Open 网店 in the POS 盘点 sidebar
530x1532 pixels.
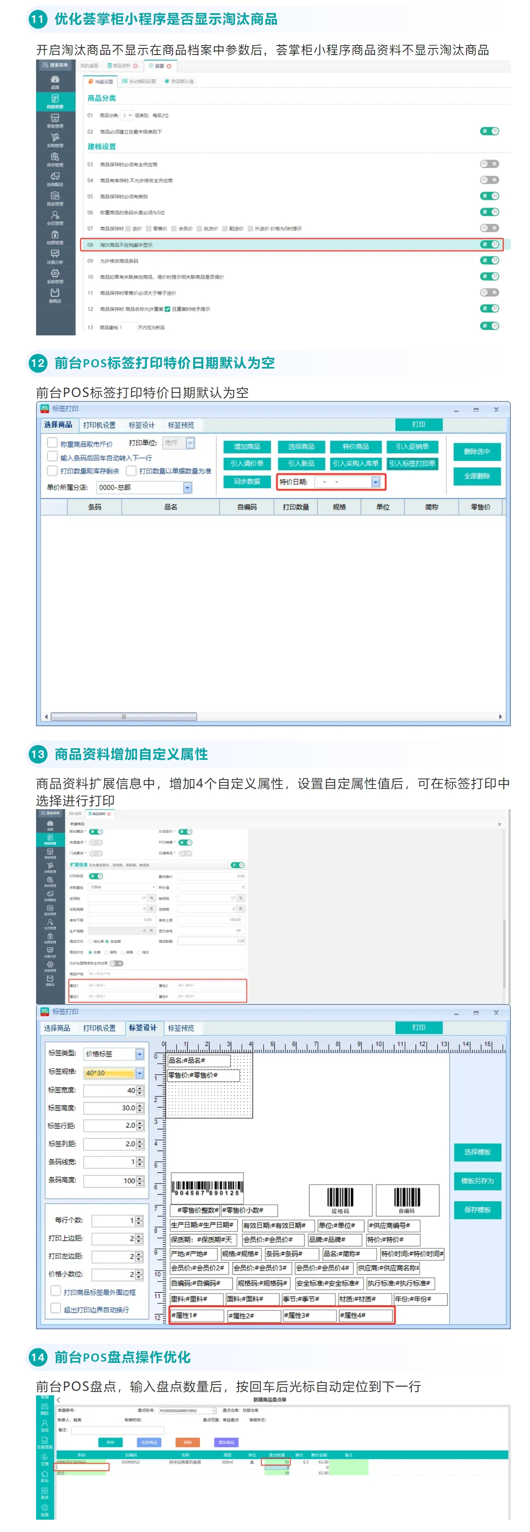coord(45,1409)
